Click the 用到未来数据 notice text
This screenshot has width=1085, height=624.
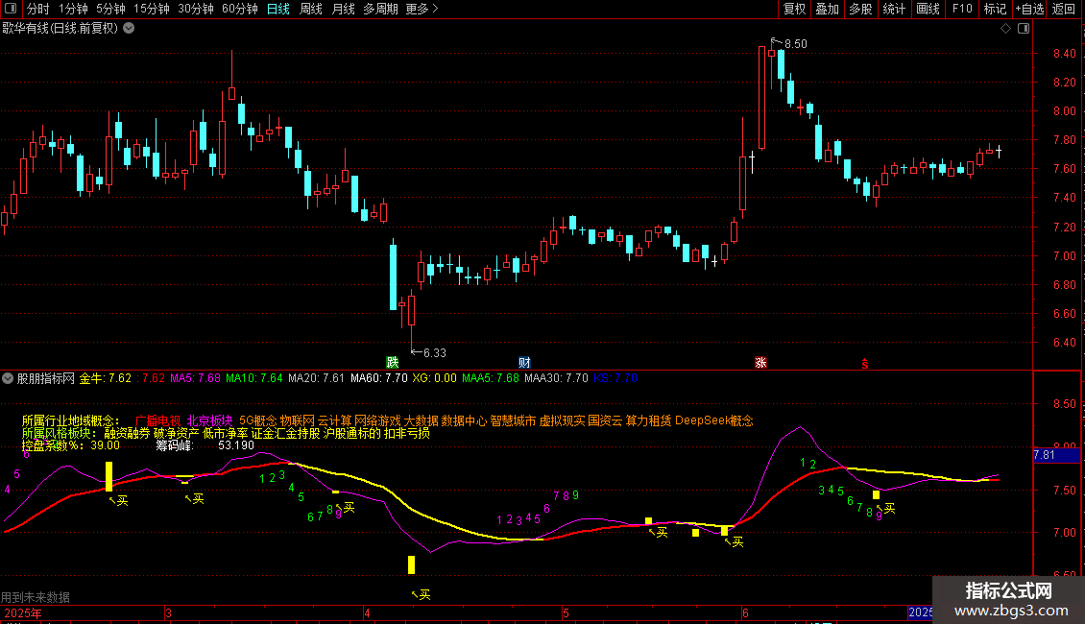pyautogui.click(x=35, y=597)
